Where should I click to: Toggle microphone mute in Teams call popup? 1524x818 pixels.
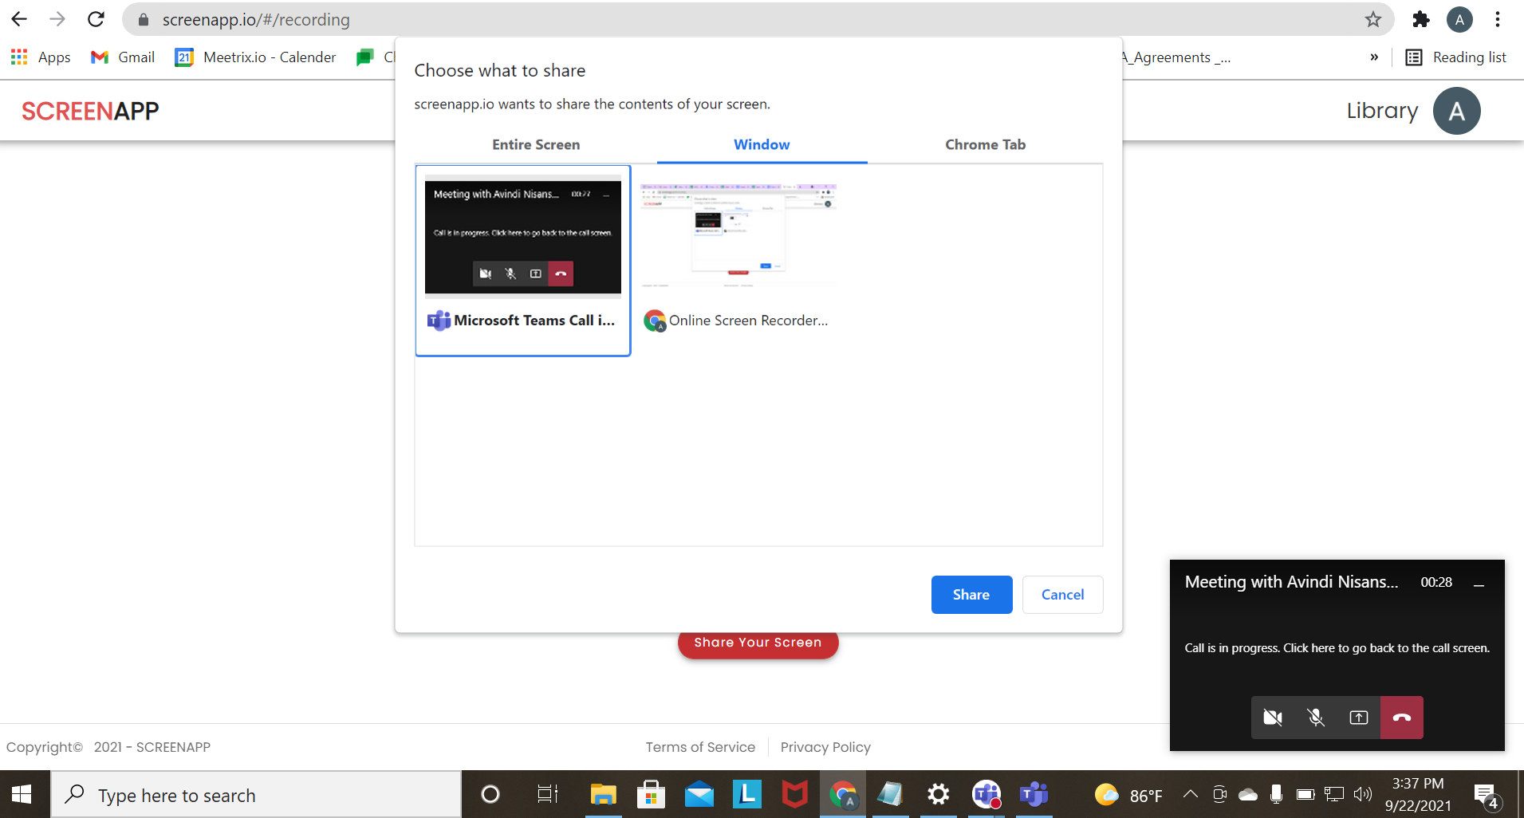point(1316,718)
